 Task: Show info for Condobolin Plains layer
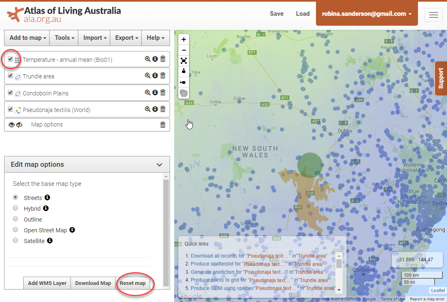point(155,93)
